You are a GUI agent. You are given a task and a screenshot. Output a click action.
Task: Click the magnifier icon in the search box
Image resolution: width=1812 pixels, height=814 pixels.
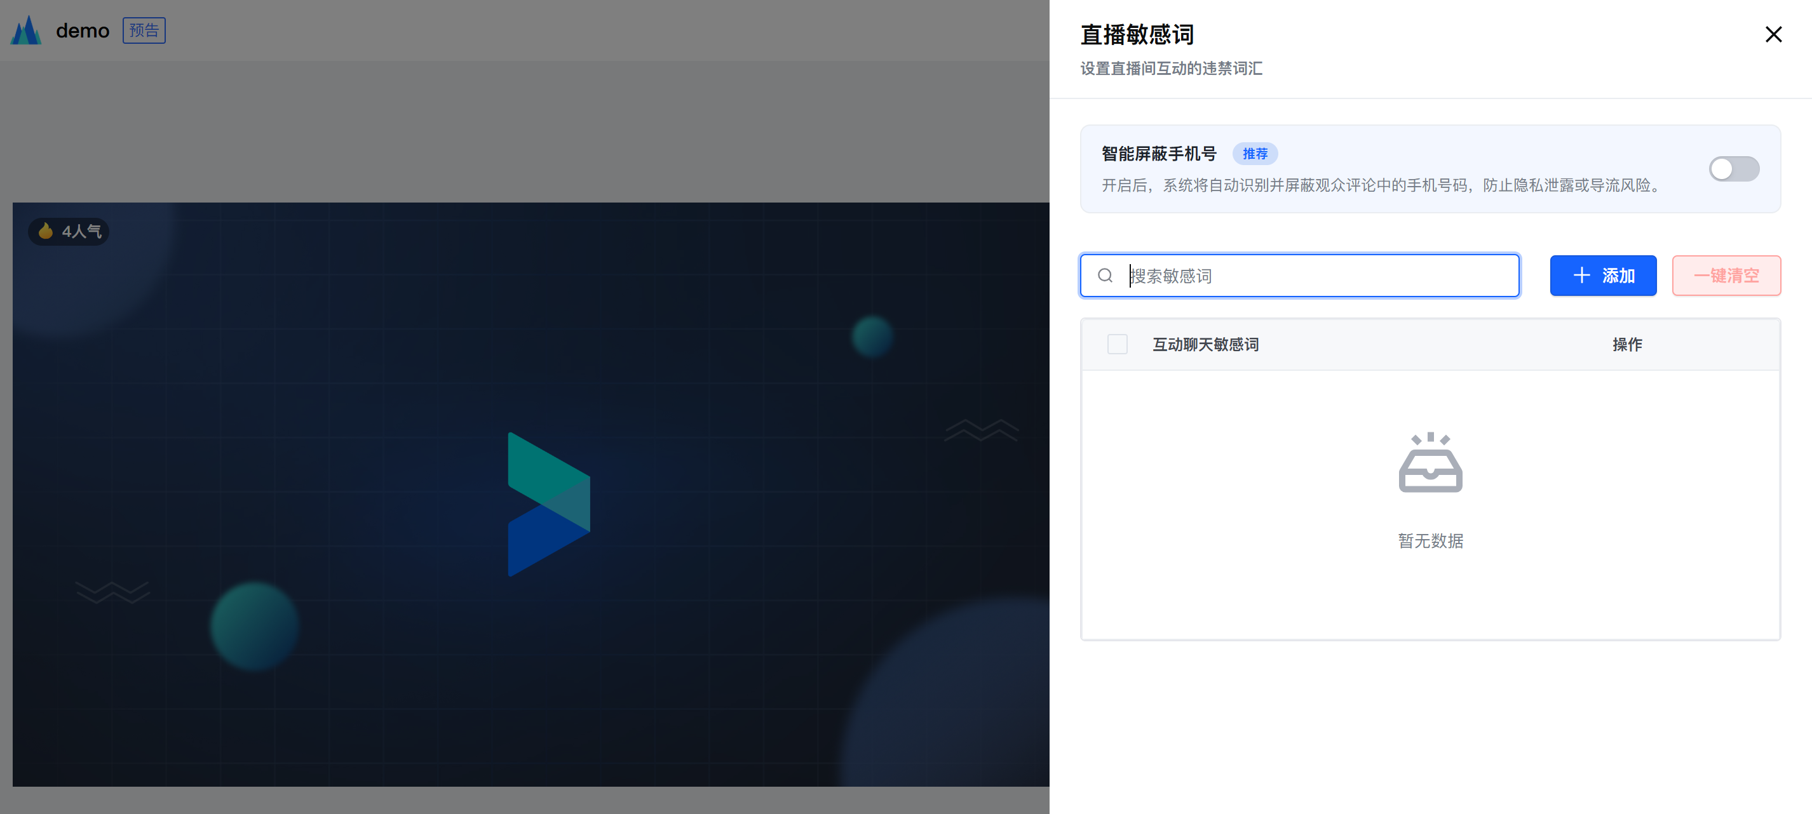click(x=1105, y=276)
